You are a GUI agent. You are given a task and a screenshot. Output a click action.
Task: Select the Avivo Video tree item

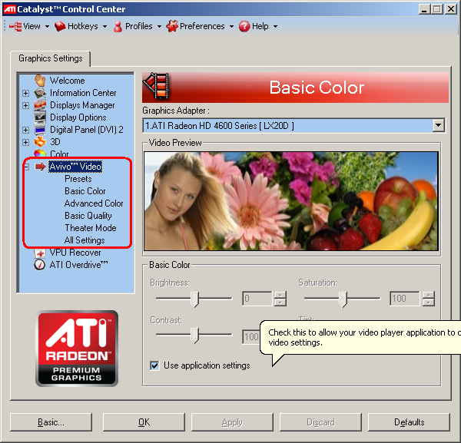[x=75, y=167]
